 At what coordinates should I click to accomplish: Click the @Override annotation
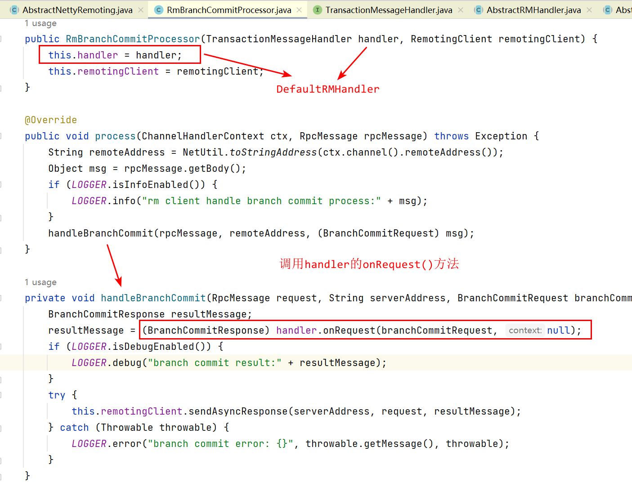51,120
